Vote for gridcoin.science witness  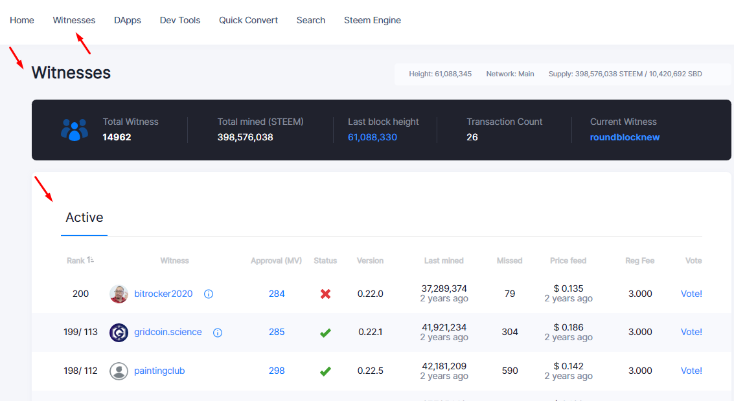[691, 332]
